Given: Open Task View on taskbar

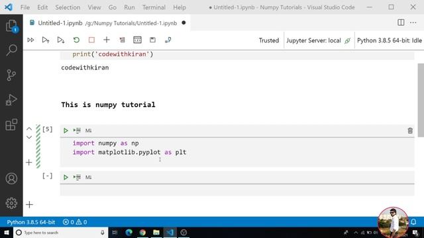Looking at the screenshot, I should click(115, 232).
